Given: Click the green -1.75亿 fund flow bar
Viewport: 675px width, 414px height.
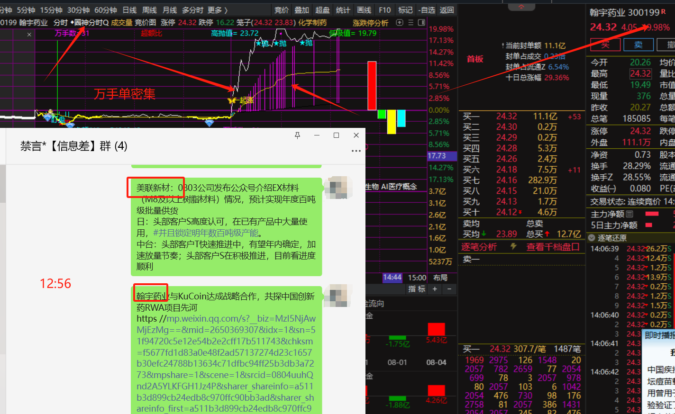Looking at the screenshot, I should [x=397, y=338].
